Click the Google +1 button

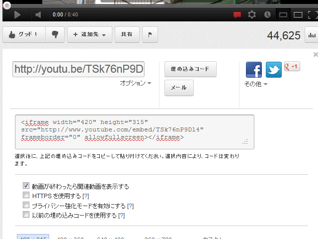(x=292, y=67)
